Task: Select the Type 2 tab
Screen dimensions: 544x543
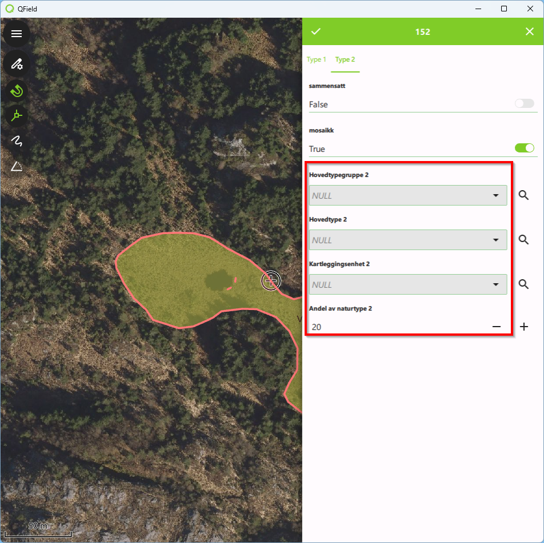Action: [x=345, y=59]
